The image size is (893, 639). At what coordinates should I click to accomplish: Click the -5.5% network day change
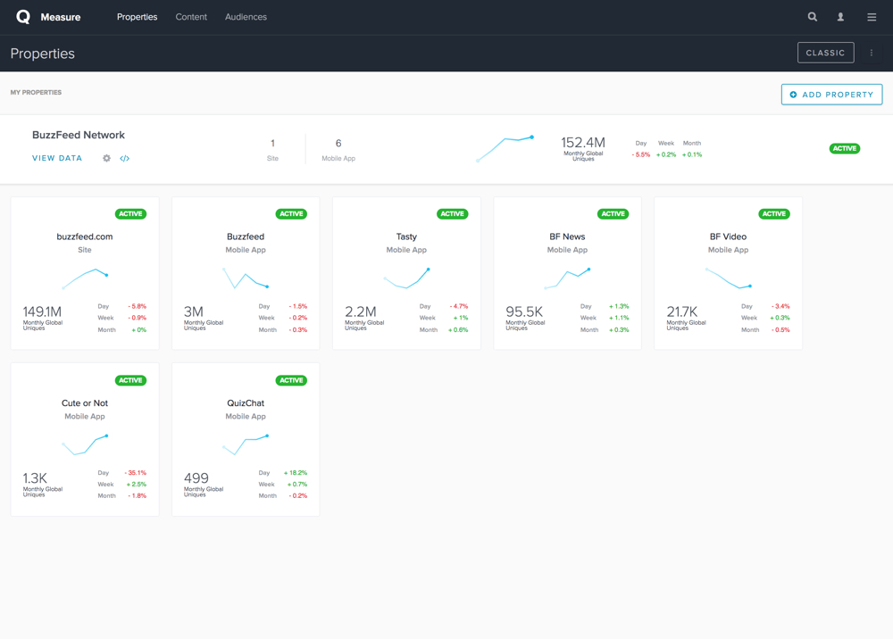click(x=640, y=154)
